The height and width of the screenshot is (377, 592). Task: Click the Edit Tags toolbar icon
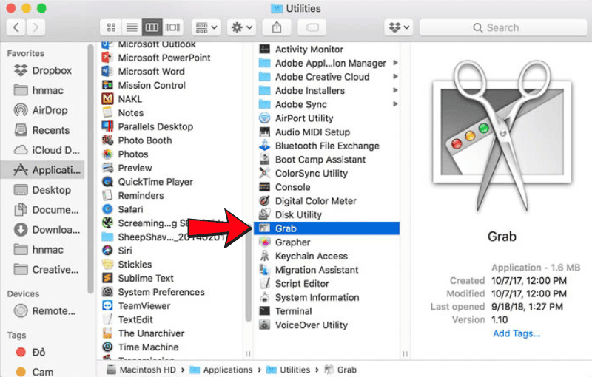(312, 27)
